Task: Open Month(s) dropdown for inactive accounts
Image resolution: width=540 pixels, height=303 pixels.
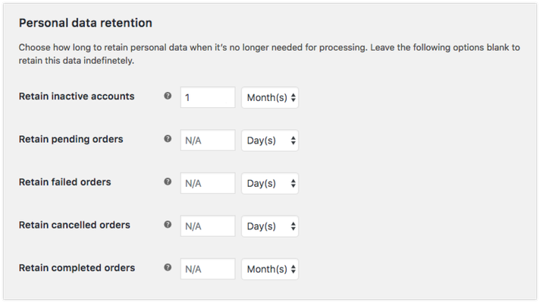Action: (x=270, y=97)
